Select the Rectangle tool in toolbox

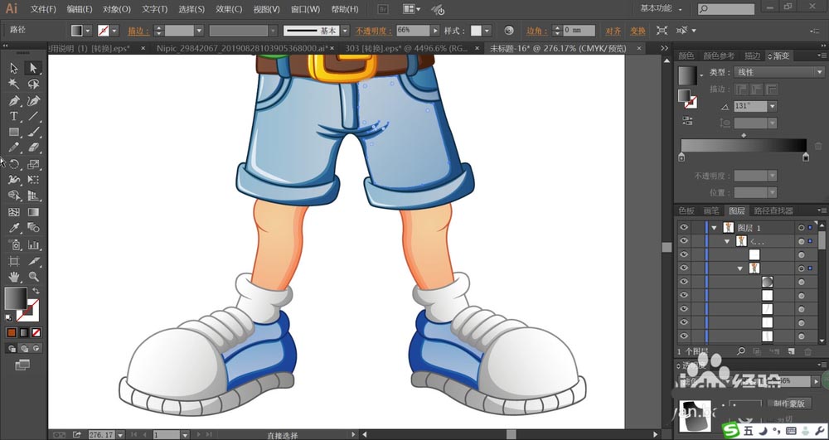14,133
